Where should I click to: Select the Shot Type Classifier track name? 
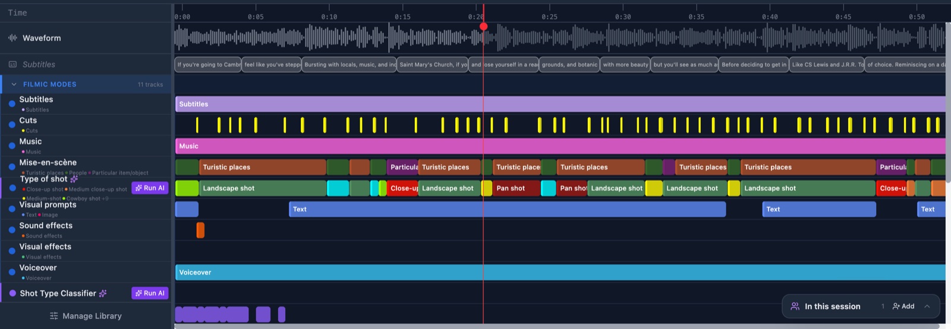[x=58, y=293]
